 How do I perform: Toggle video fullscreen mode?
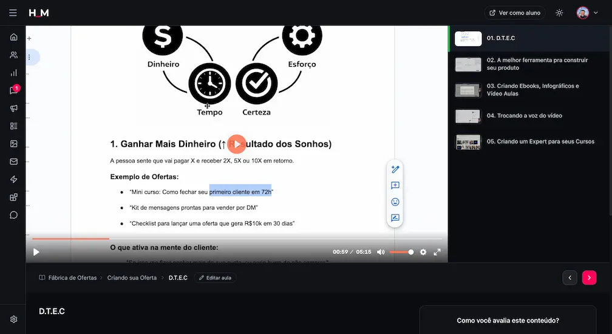(x=437, y=252)
